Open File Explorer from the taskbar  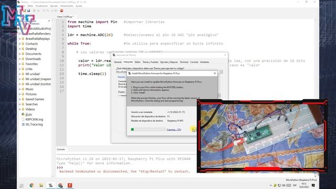(x=41, y=185)
